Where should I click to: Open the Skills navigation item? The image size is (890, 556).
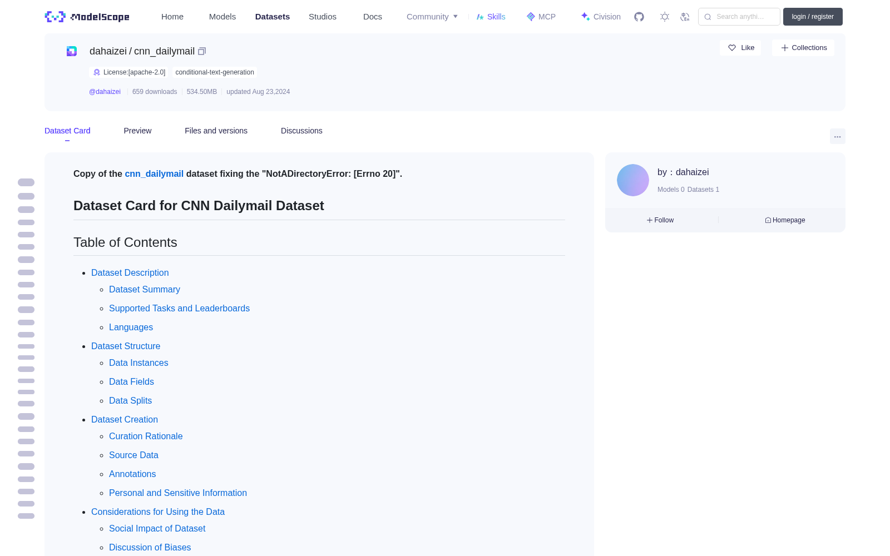491,17
